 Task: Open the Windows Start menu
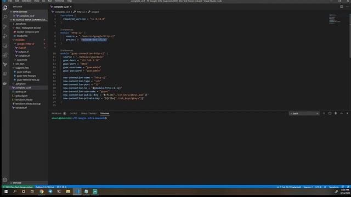point(6,192)
